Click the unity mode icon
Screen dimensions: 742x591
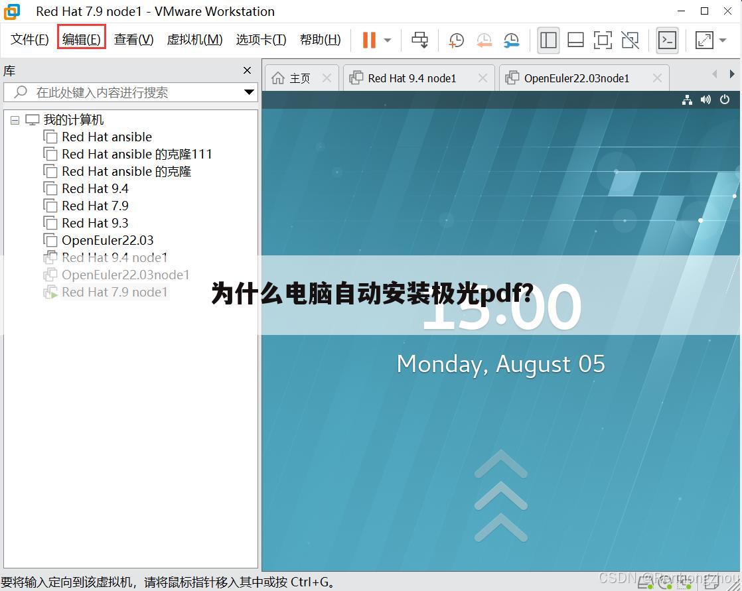[631, 40]
